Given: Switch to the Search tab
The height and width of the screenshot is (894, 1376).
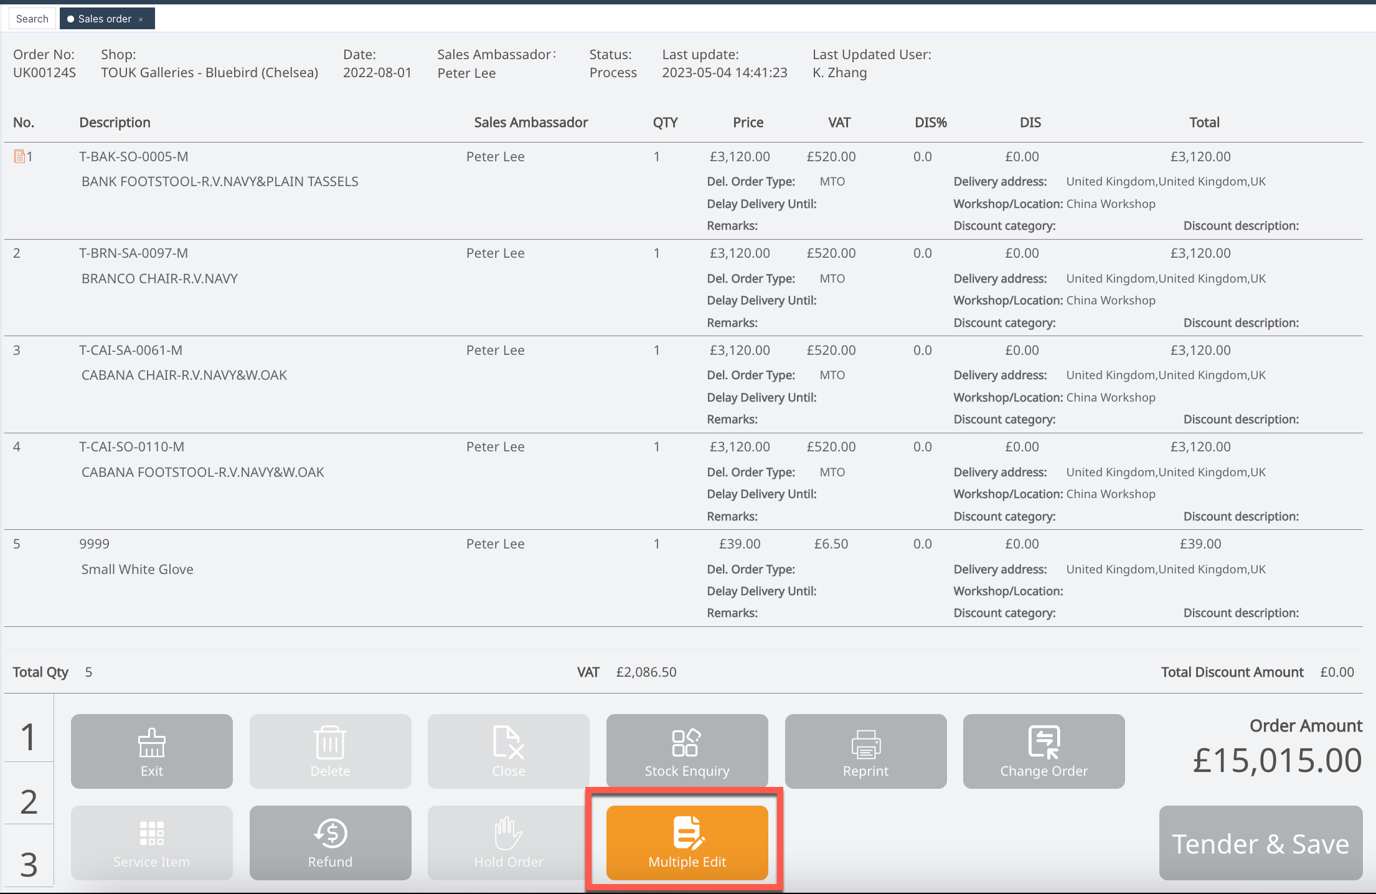Looking at the screenshot, I should (x=32, y=19).
